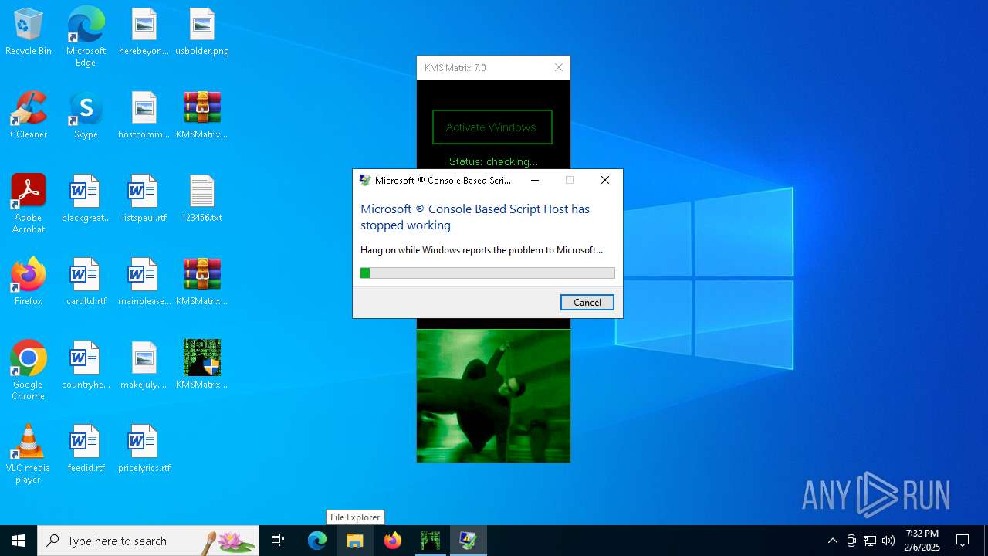
Task: Show hidden system tray icons
Action: click(x=832, y=541)
